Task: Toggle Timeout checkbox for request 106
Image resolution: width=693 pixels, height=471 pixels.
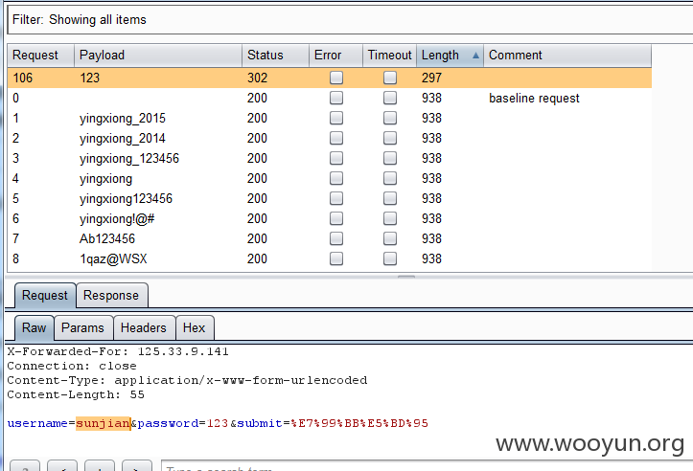Action: tap(390, 78)
